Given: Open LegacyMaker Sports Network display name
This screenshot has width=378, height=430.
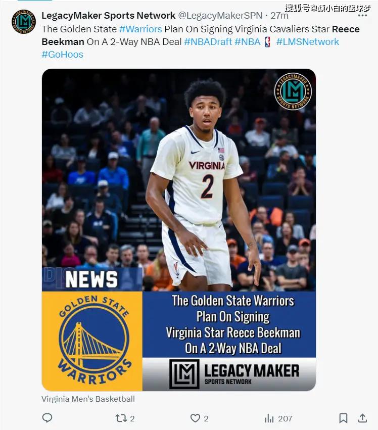Looking at the screenshot, I should pyautogui.click(x=109, y=16).
